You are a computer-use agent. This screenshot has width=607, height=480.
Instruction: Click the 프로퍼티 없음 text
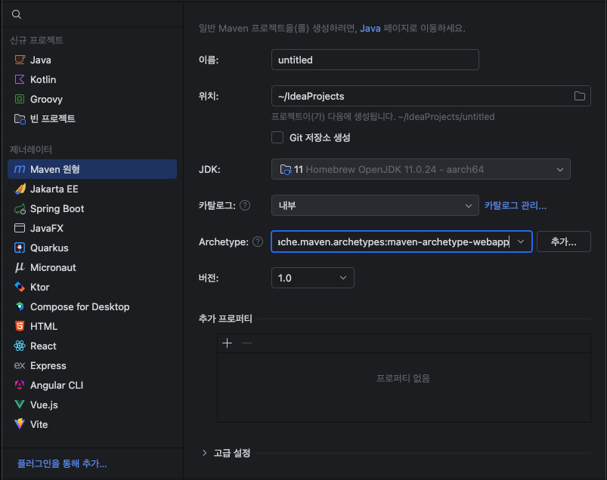point(403,378)
